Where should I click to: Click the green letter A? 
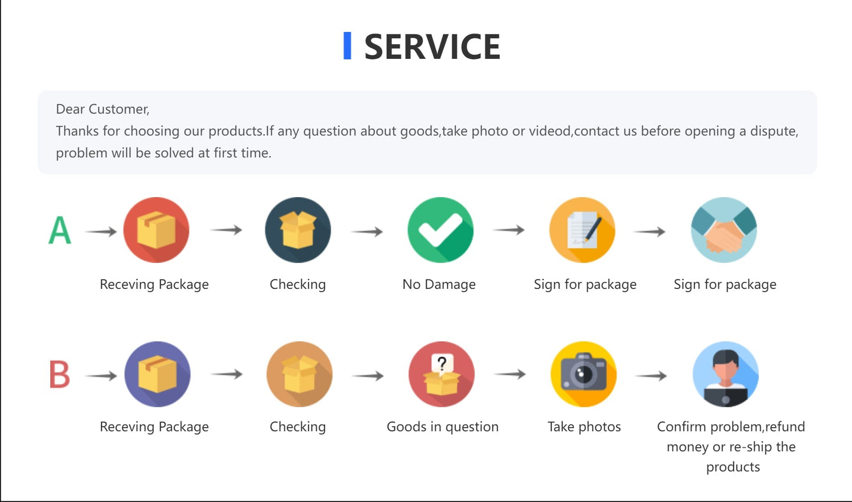[60, 230]
